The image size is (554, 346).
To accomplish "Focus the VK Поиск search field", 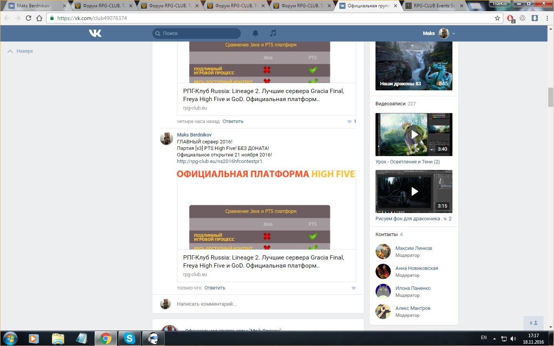I will 197,33.
